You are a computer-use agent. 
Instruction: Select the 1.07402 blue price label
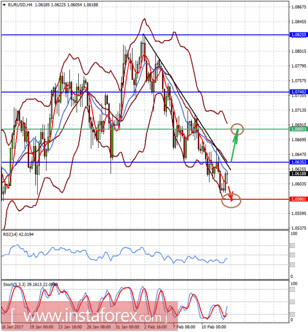pyautogui.click(x=298, y=92)
